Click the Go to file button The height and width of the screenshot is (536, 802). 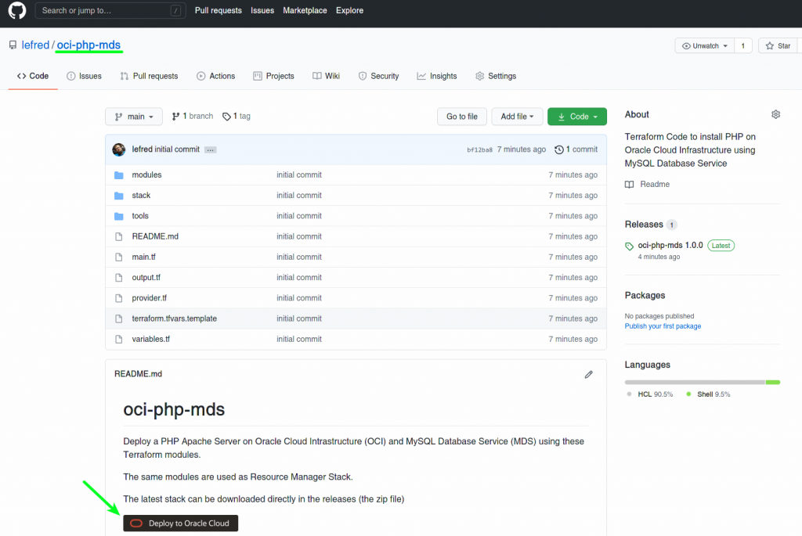click(462, 117)
